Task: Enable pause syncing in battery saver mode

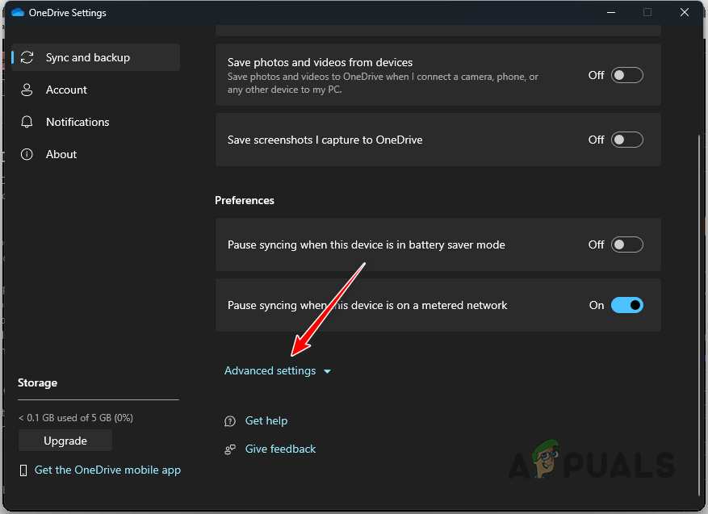Action: pyautogui.click(x=626, y=244)
